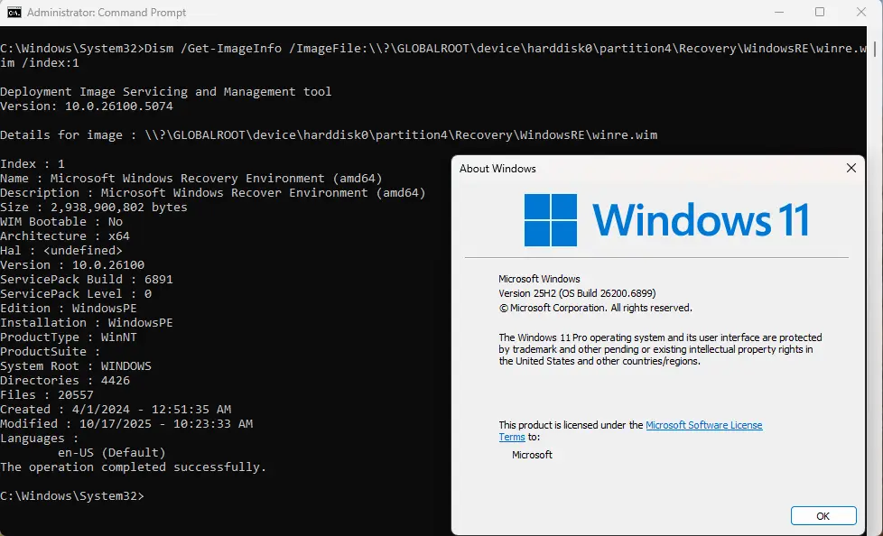Click the Windows 11 Pro trademark paragraph
This screenshot has height=536, width=883.
click(x=660, y=349)
